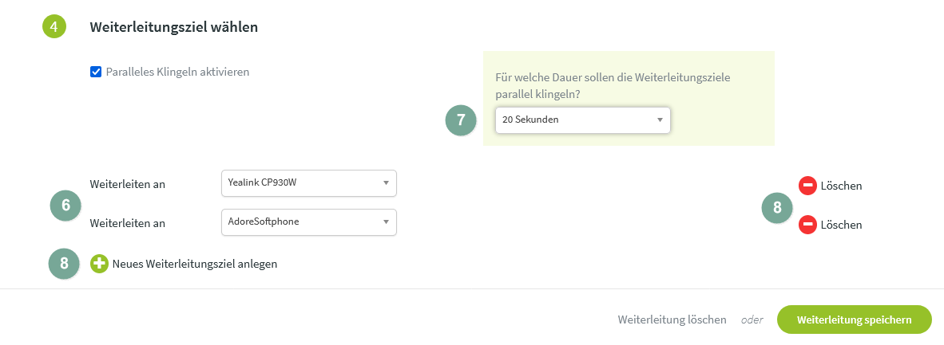
Task: Select Neues Weiterleitungsziel anlegen text
Action: pyautogui.click(x=195, y=264)
